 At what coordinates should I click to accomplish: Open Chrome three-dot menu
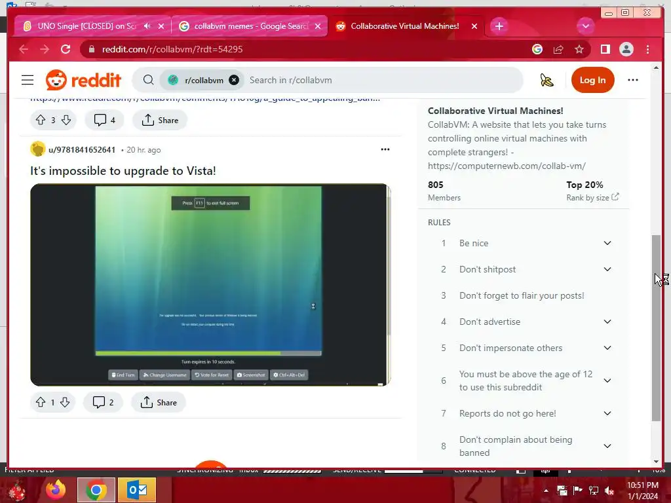[647, 49]
